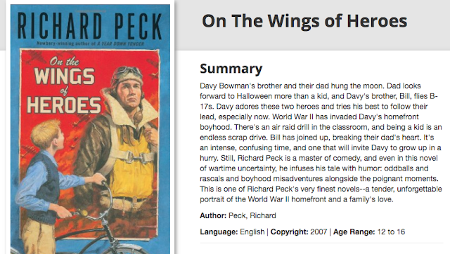Click the "On The Wings of Heroes" page title
Screen dimensions: 450x254
pos(304,21)
